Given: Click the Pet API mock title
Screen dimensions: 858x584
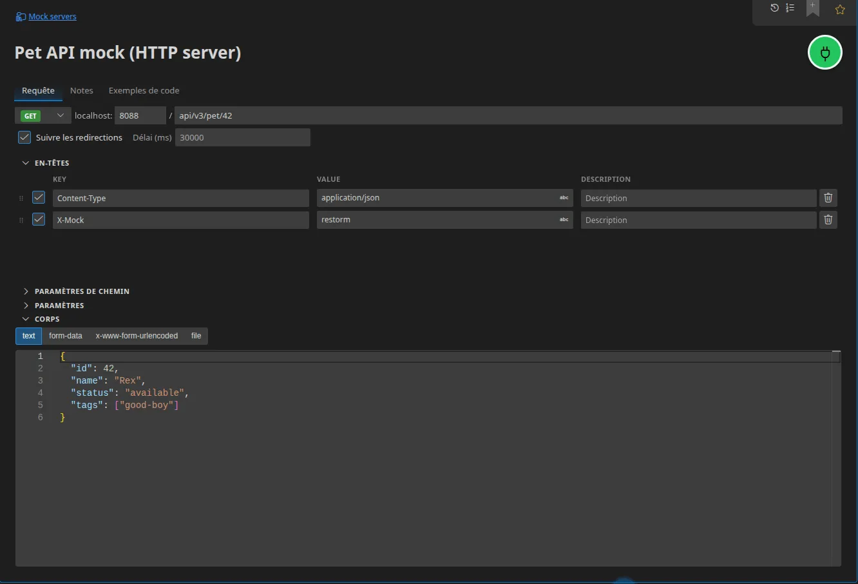Looking at the screenshot, I should click(x=128, y=53).
